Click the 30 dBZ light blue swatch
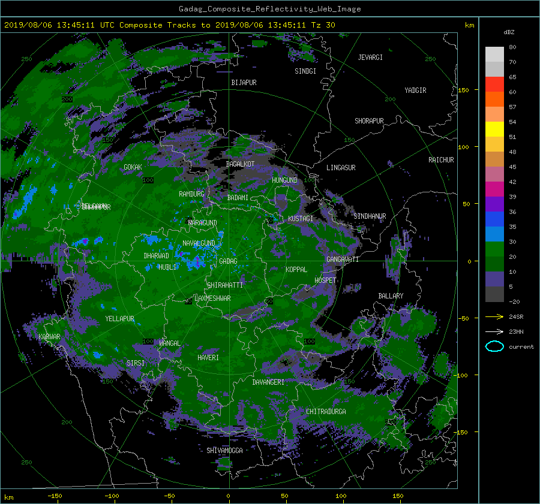 tap(494, 234)
